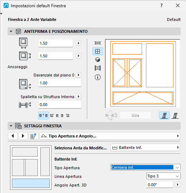Select the perpendicular opening plane option
This screenshot has height=193, width=186.
coord(164,115)
